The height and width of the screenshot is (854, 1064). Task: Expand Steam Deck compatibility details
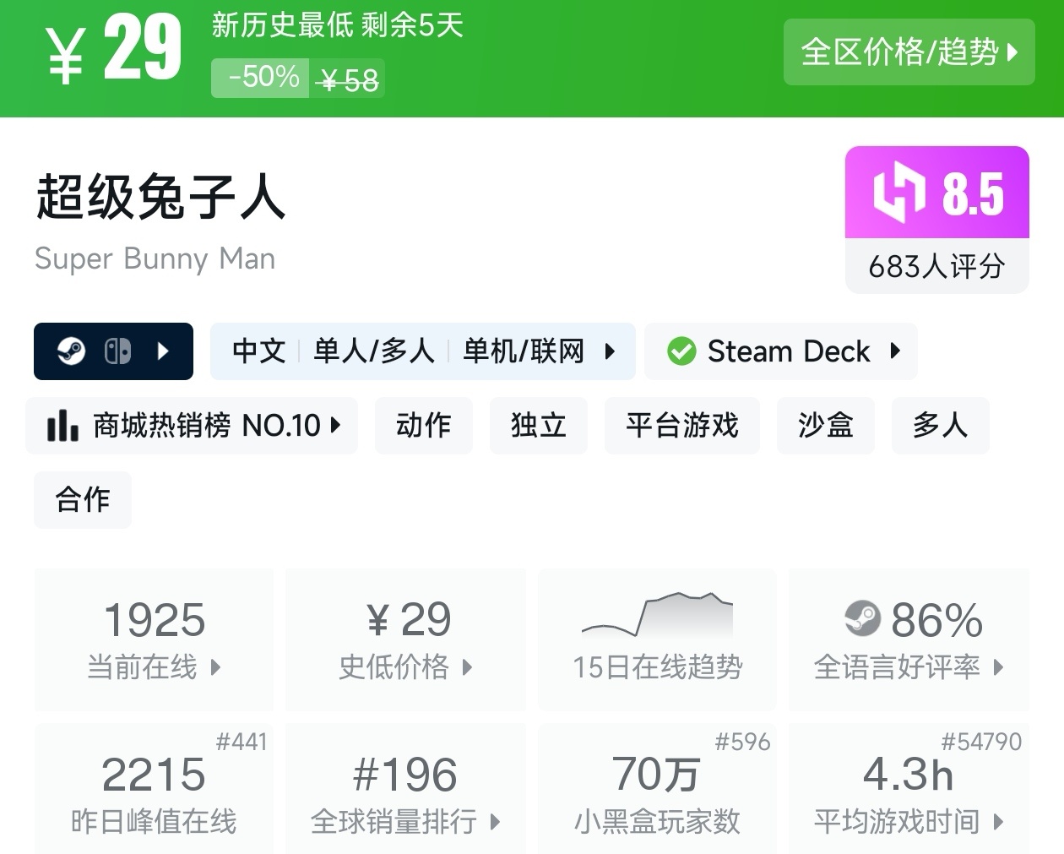pyautogui.click(x=895, y=351)
